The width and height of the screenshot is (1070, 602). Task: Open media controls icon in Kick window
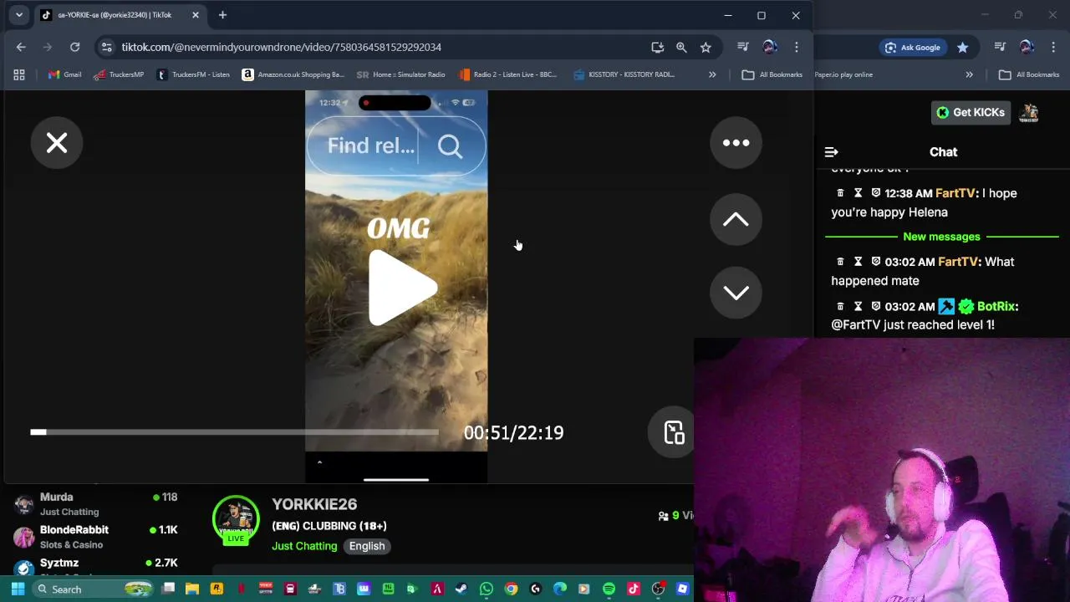1000,48
